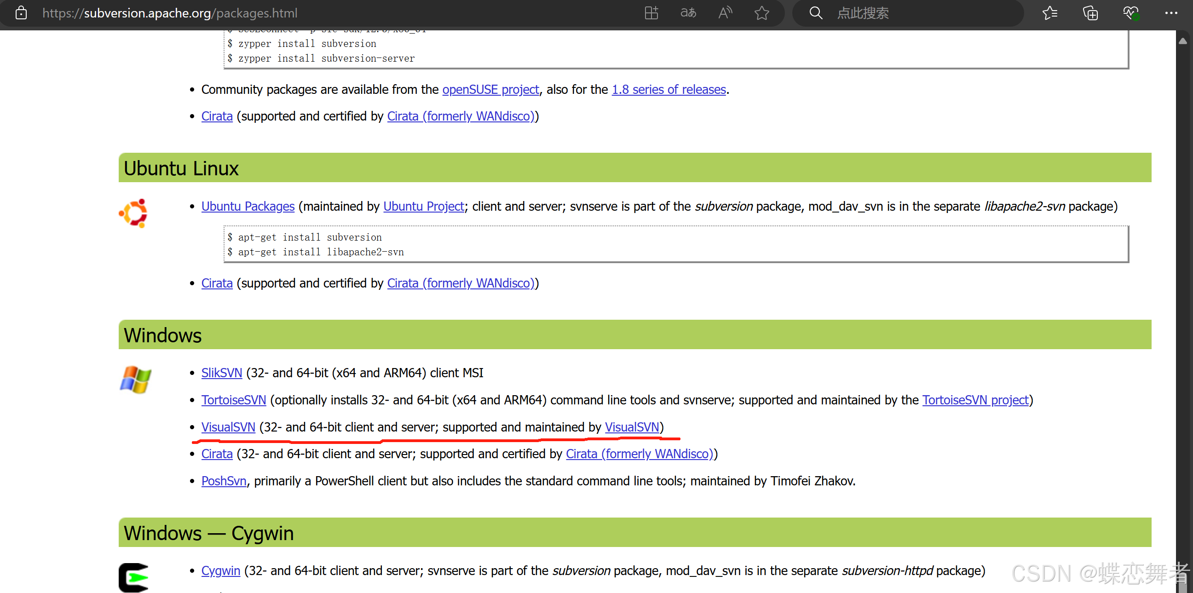This screenshot has height=593, width=1193.
Task: Open VisualSVN link after 'maintained by'
Action: pos(632,427)
